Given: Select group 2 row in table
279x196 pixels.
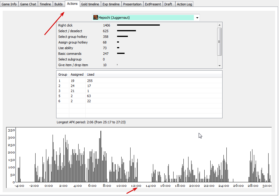Looking at the screenshot, I should pos(139,86).
